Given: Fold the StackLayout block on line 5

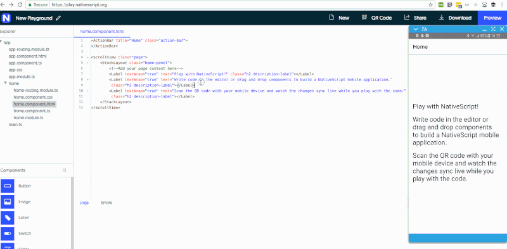Looking at the screenshot, I should 87,63.
